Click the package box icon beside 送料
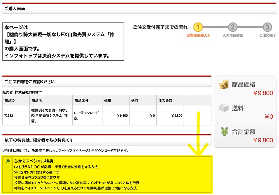The width and height of the screenshot is (279, 195). (x=224, y=108)
